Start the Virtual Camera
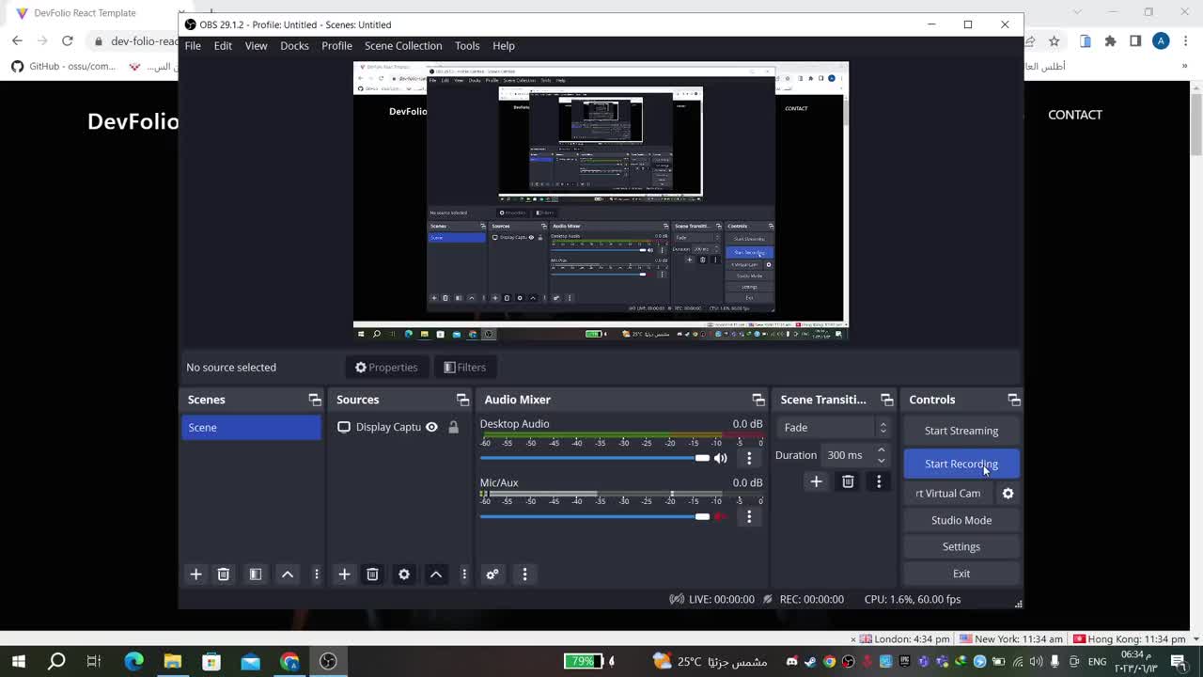The width and height of the screenshot is (1203, 677). [x=947, y=494]
